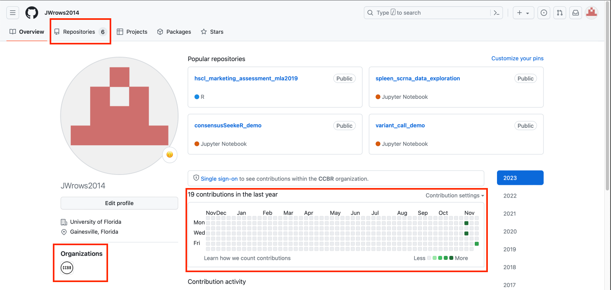Click the GitHub logo icon

[x=32, y=13]
